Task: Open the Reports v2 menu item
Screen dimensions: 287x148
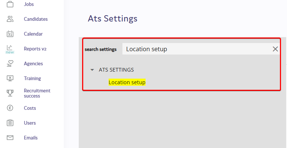Action: 35,49
